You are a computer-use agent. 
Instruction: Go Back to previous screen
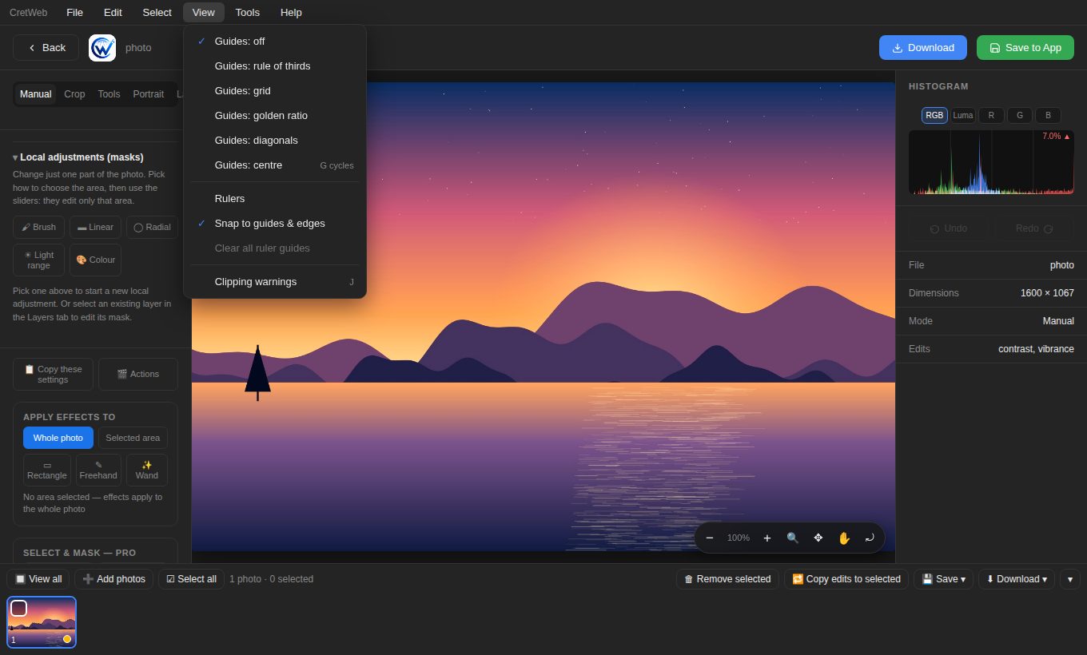click(46, 47)
